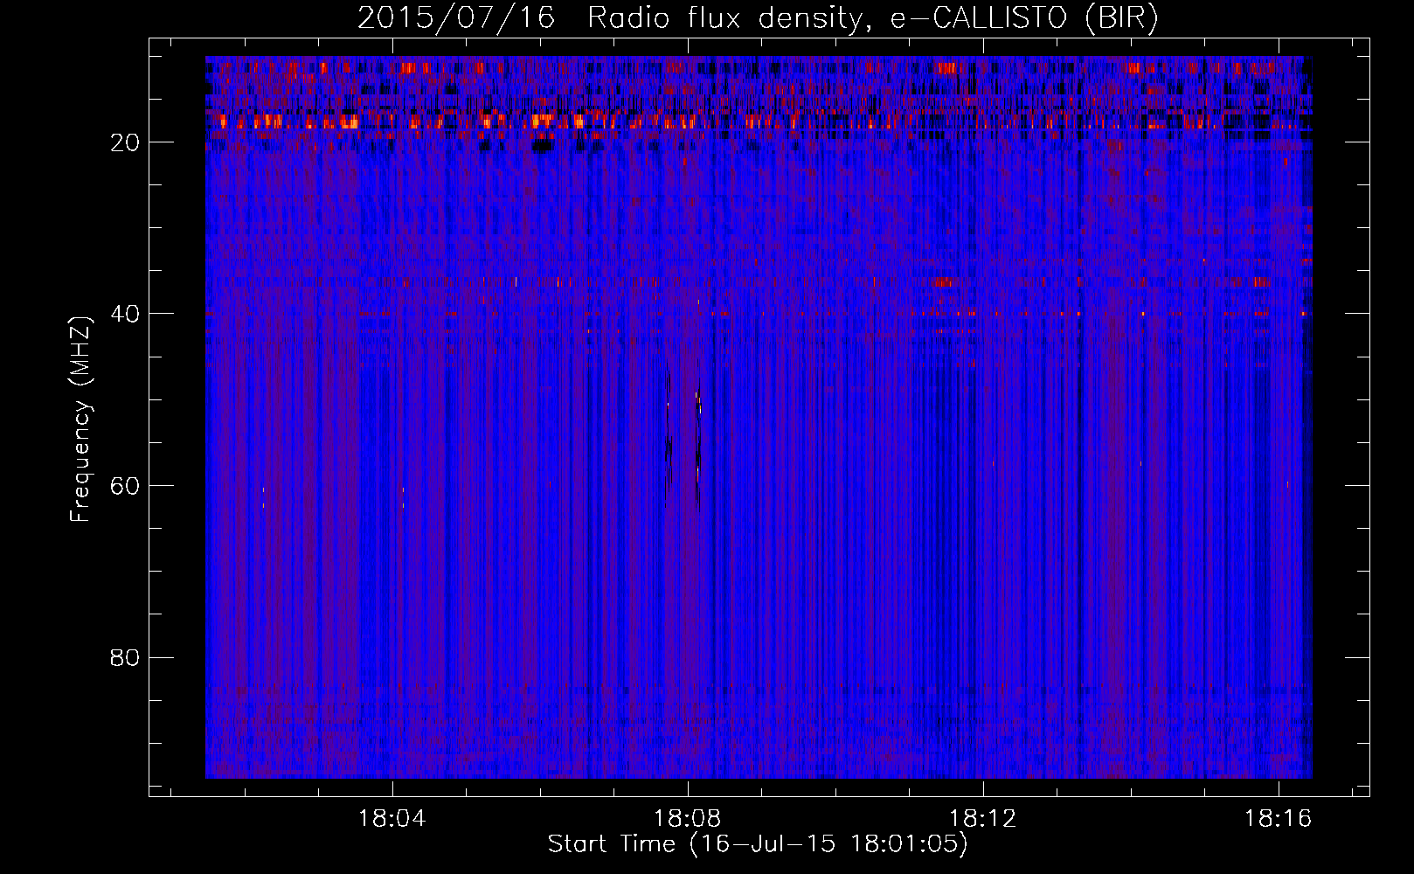The image size is (1414, 874).
Task: Click the 'Start Time (16-Jul-15 18:01:05)' label
Action: (x=758, y=844)
